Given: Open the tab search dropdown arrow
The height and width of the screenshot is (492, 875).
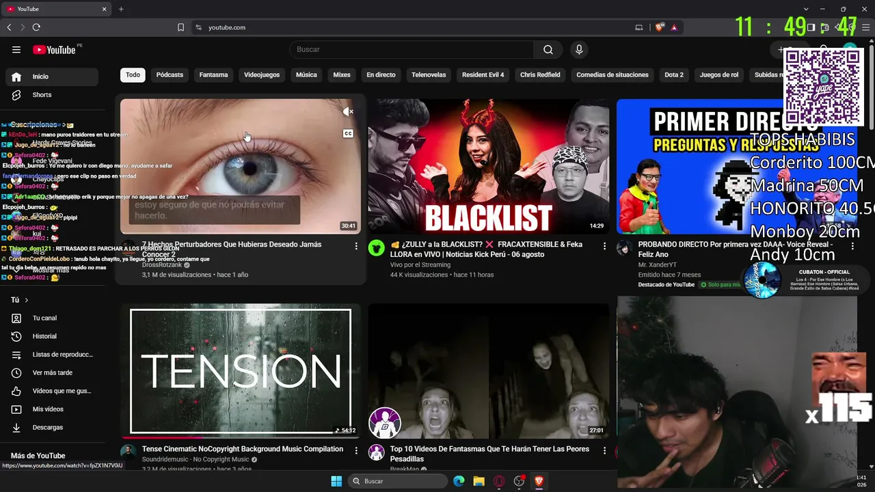Looking at the screenshot, I should pyautogui.click(x=806, y=9).
